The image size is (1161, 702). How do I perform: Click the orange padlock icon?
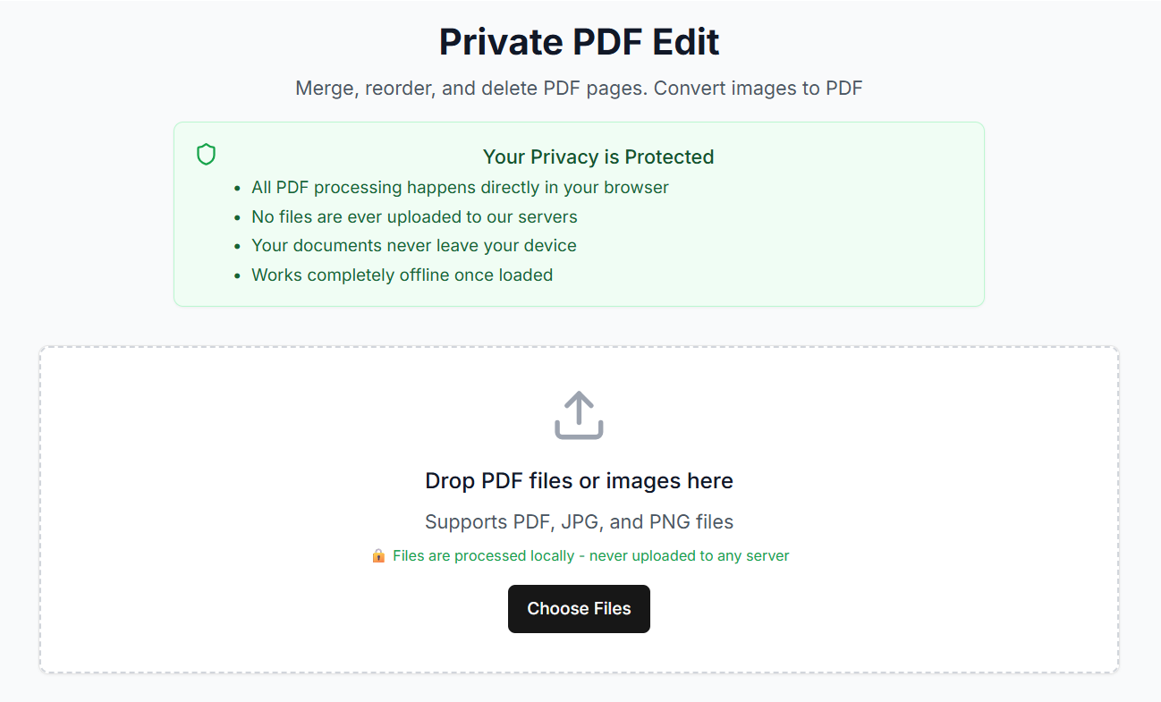[379, 555]
